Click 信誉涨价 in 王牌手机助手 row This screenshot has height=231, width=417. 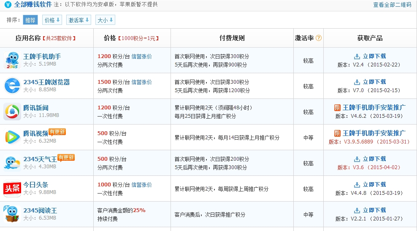coord(142,56)
